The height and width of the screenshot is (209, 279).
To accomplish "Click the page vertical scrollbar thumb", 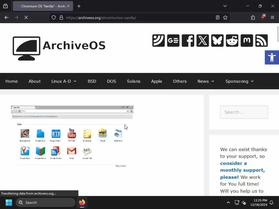I will pos(278,34).
